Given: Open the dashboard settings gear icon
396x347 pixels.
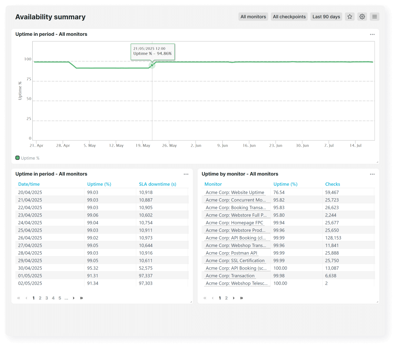Looking at the screenshot, I should click(x=362, y=17).
